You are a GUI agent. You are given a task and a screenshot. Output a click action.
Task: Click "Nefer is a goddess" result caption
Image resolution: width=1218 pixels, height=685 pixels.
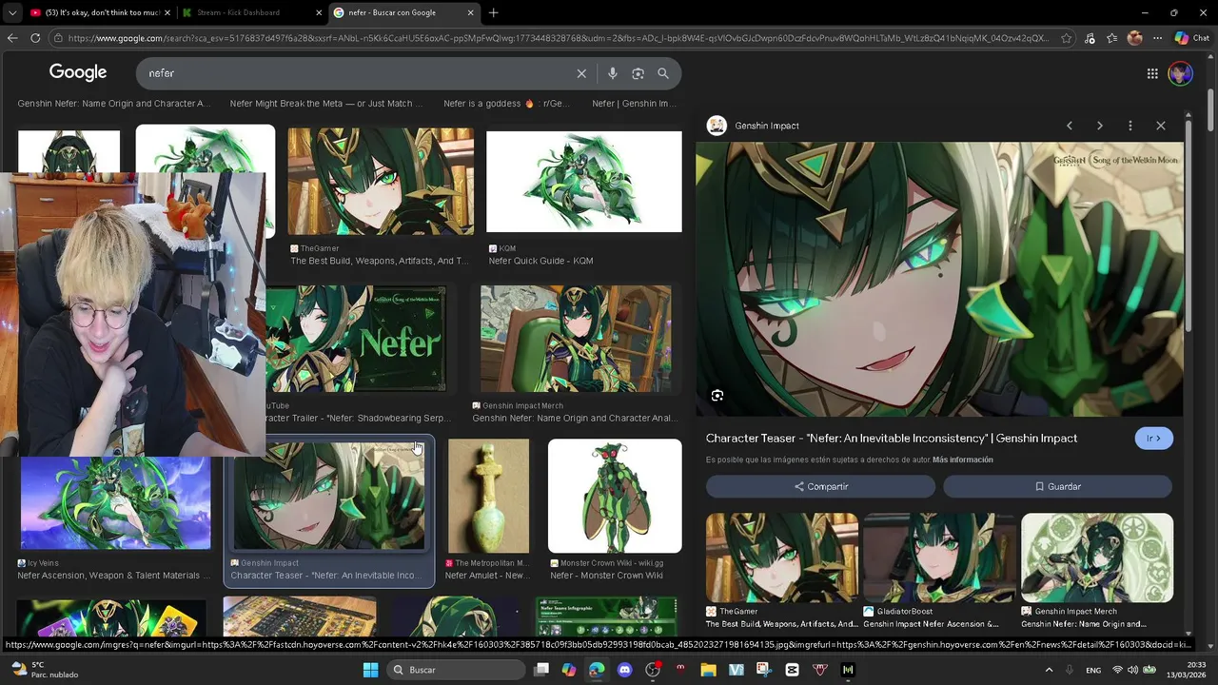click(x=506, y=104)
